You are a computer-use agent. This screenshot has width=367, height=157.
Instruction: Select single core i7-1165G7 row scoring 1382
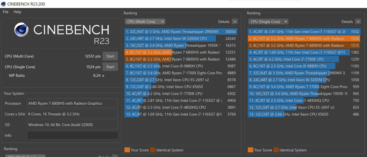pyautogui.click(x=304, y=52)
